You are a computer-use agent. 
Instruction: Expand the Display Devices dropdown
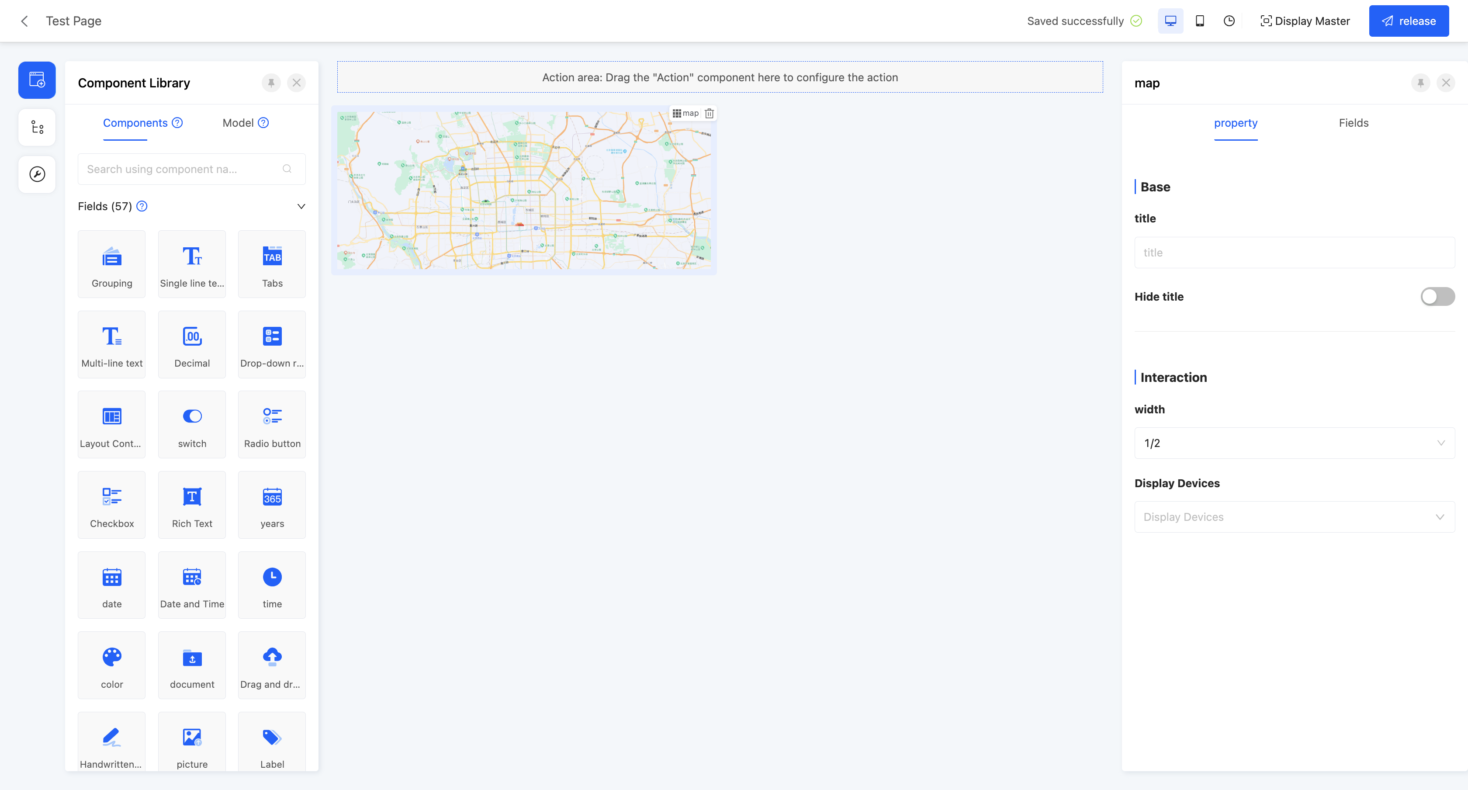1294,517
